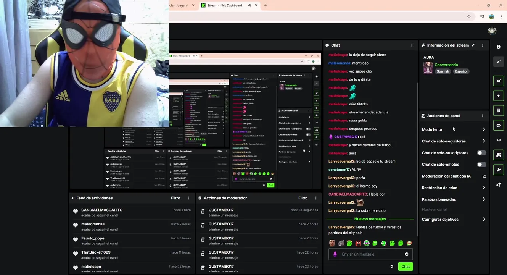Enable Chat de solo-suscriptores toggle

click(x=482, y=153)
